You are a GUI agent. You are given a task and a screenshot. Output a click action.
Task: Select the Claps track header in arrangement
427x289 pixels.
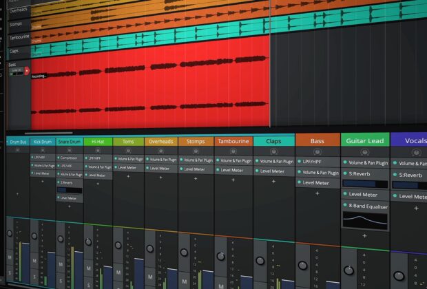click(x=19, y=52)
